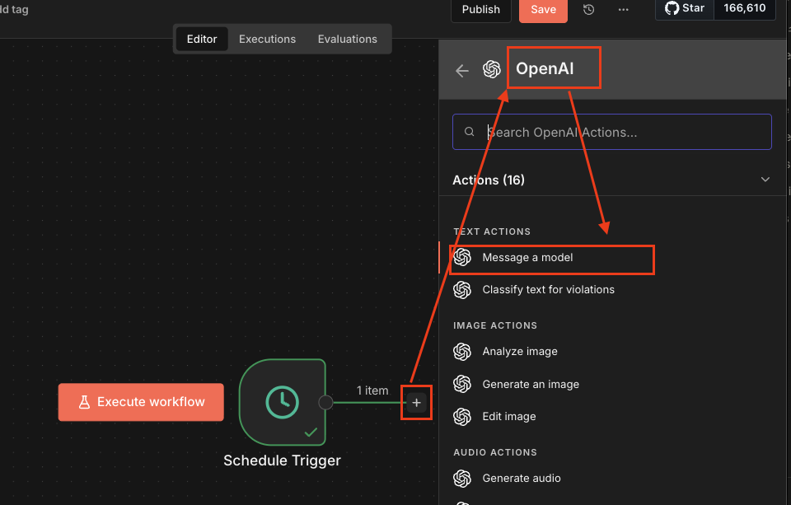Click the AUDIO ACTIONS section heading
The image size is (791, 505).
(495, 452)
